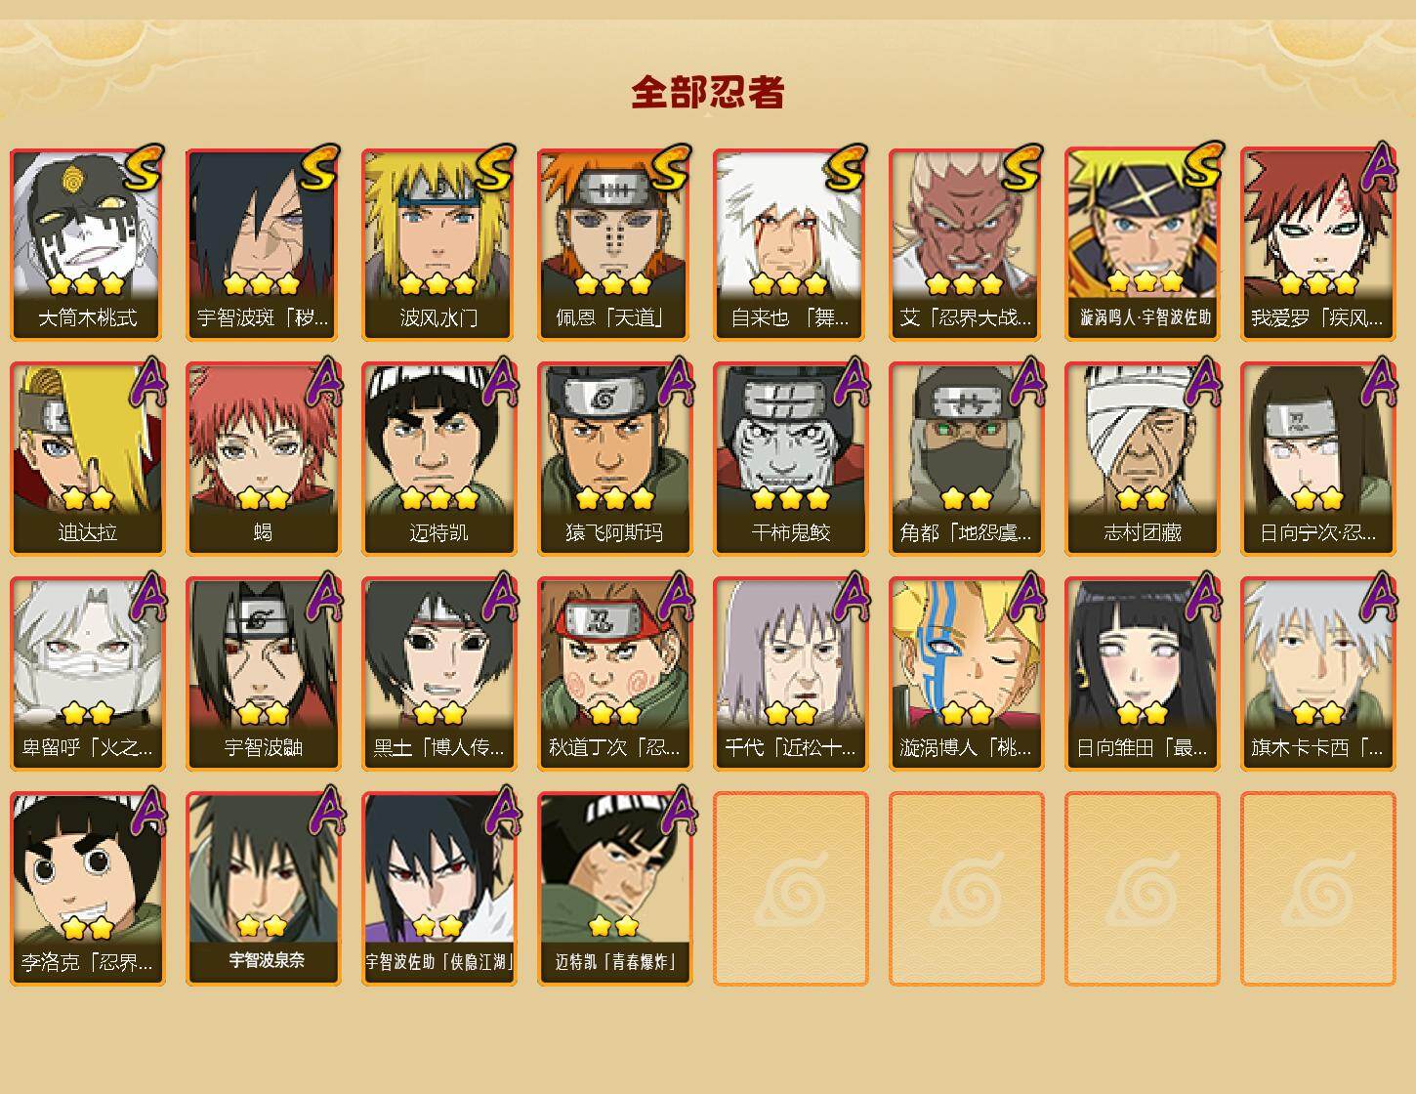Choose the 宇智波佐助「侠隐江湖」 card
This screenshot has width=1416, height=1094.
pyautogui.click(x=439, y=889)
